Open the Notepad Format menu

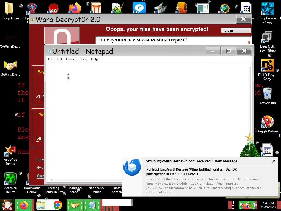coord(71,59)
